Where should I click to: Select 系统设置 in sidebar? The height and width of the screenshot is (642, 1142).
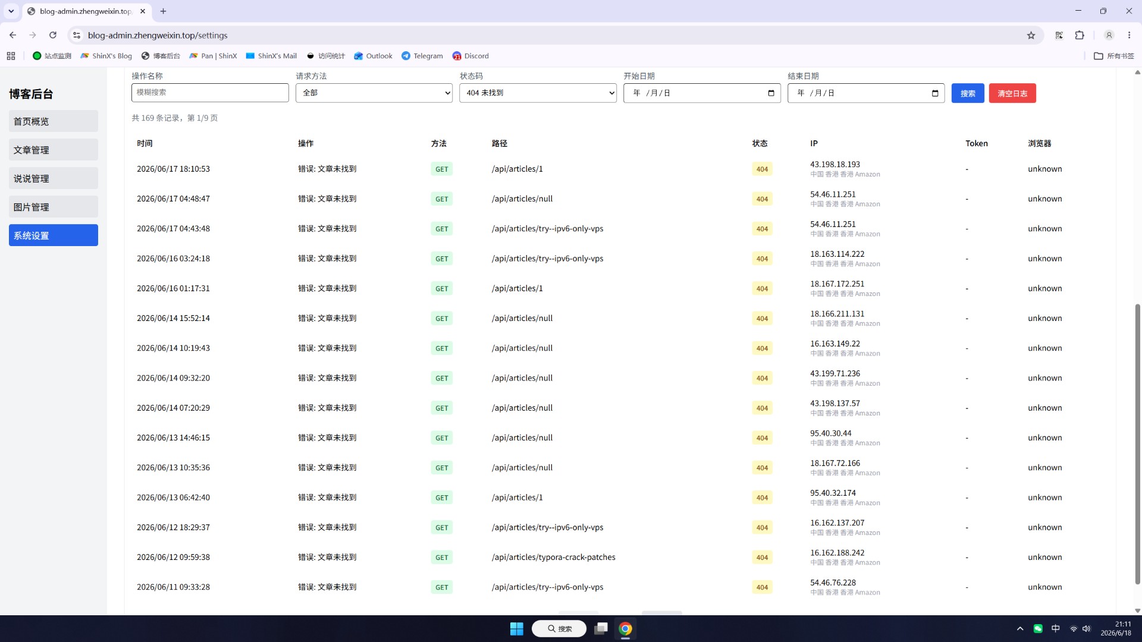click(54, 235)
